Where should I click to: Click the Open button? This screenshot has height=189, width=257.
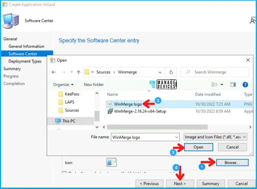point(198,147)
